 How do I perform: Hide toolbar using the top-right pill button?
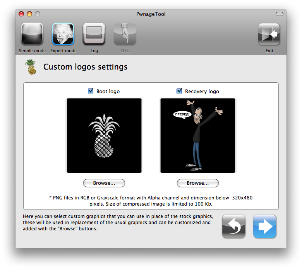click(x=279, y=14)
